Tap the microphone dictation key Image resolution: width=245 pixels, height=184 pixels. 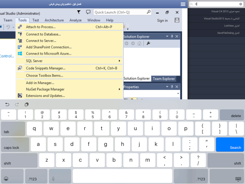coord(60,176)
